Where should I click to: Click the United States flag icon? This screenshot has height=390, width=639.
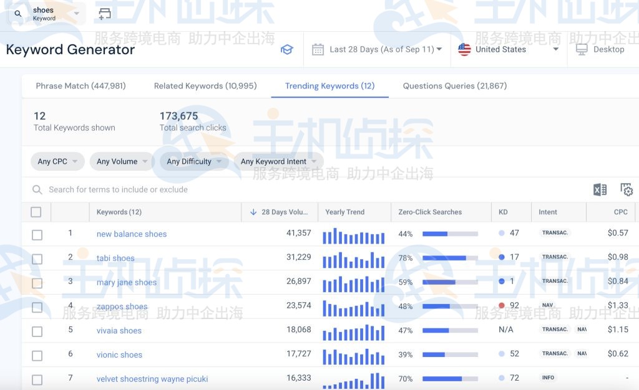(464, 49)
